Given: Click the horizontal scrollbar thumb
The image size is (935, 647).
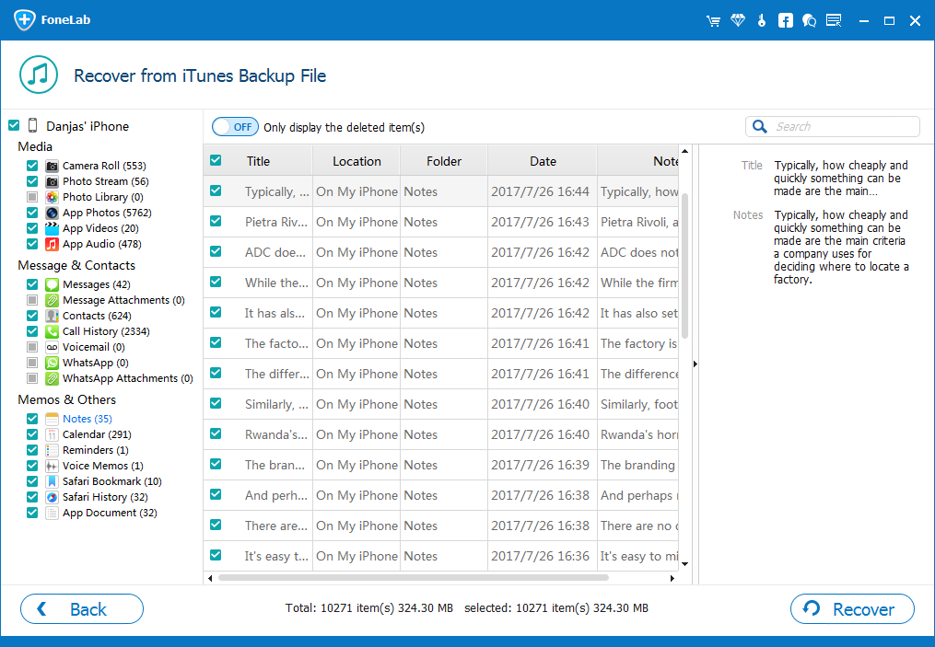Looking at the screenshot, I should (x=414, y=578).
